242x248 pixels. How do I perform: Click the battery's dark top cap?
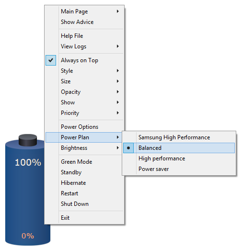click(28, 140)
